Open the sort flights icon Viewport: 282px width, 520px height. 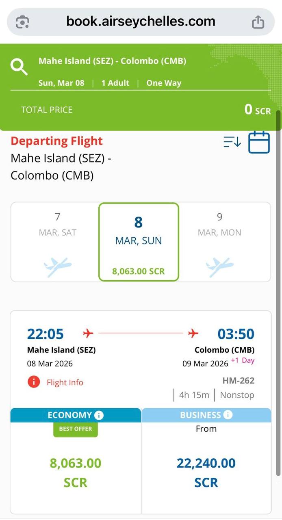[232, 142]
